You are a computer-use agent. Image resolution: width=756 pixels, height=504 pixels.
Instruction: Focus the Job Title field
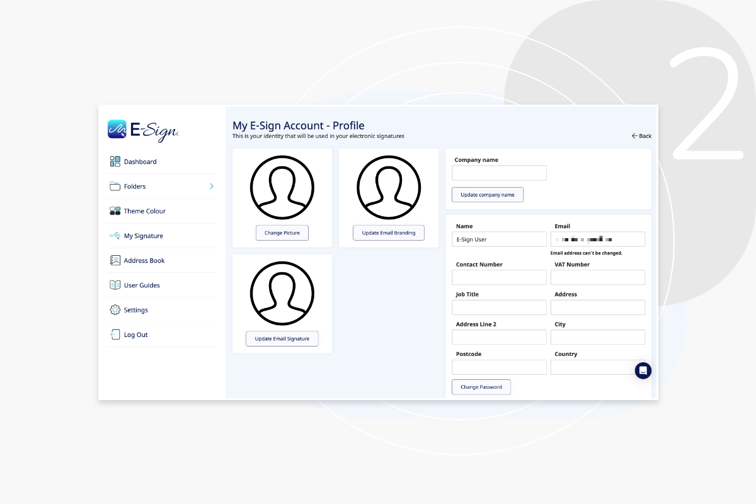(x=499, y=307)
